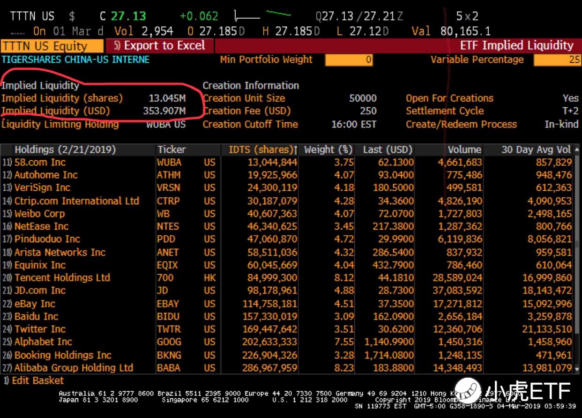Select the Pinduoduo Inc holding
Image resolution: width=582 pixels, height=418 pixels.
287,239
